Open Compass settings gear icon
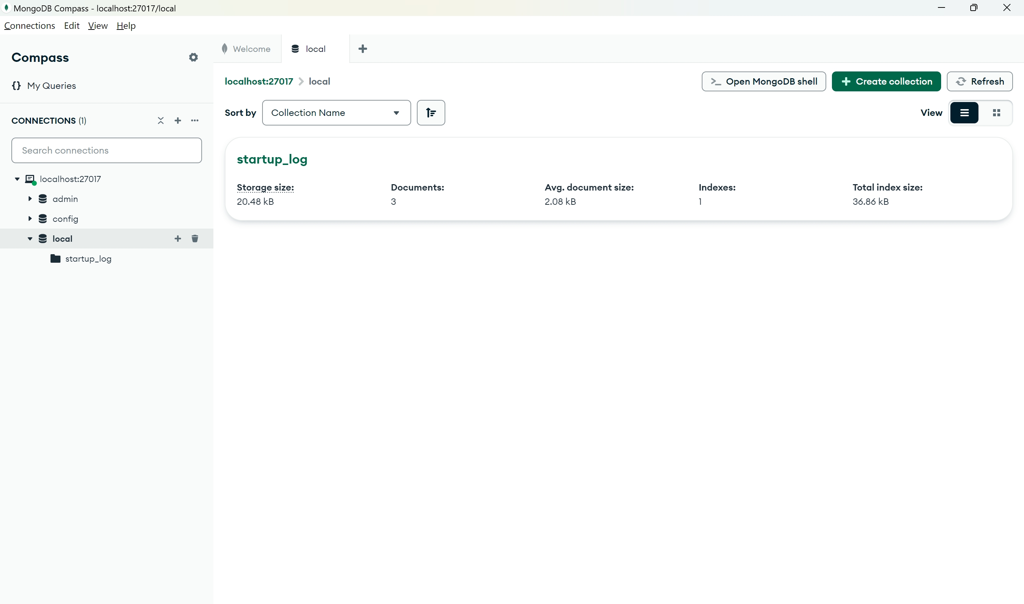Screen dimensions: 1024x604 [193, 57]
